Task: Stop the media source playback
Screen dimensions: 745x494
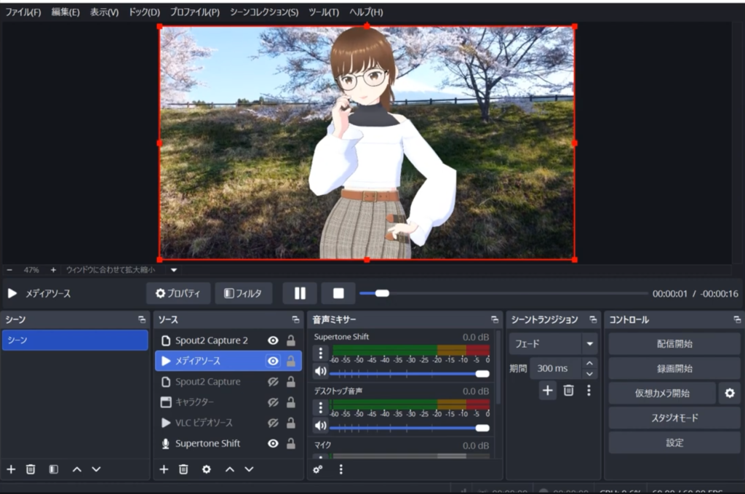Action: tap(338, 293)
